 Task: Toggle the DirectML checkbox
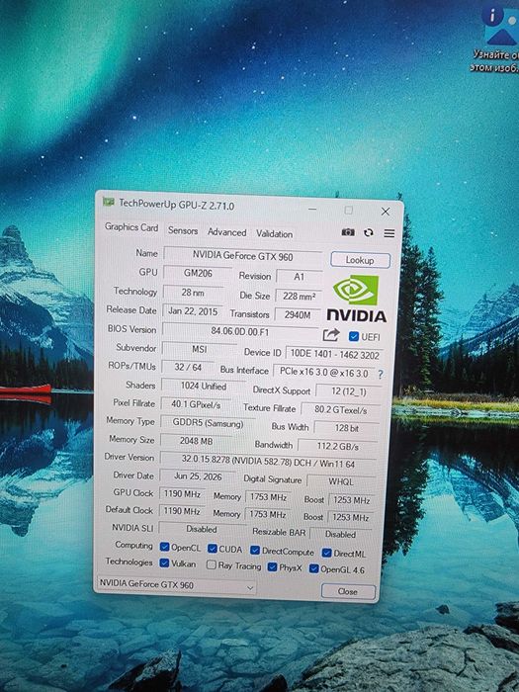(x=326, y=553)
